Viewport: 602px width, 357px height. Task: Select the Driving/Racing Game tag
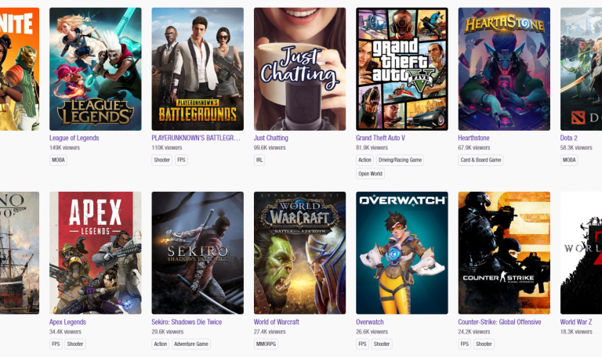[401, 160]
